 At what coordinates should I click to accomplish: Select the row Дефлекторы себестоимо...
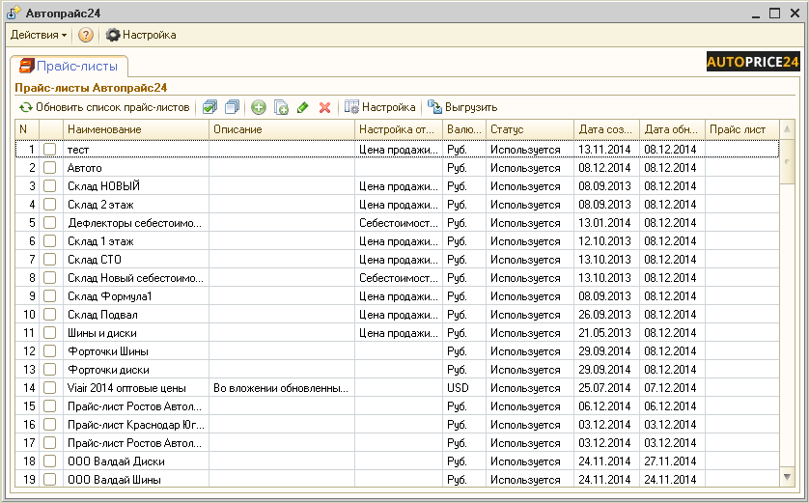click(x=398, y=223)
